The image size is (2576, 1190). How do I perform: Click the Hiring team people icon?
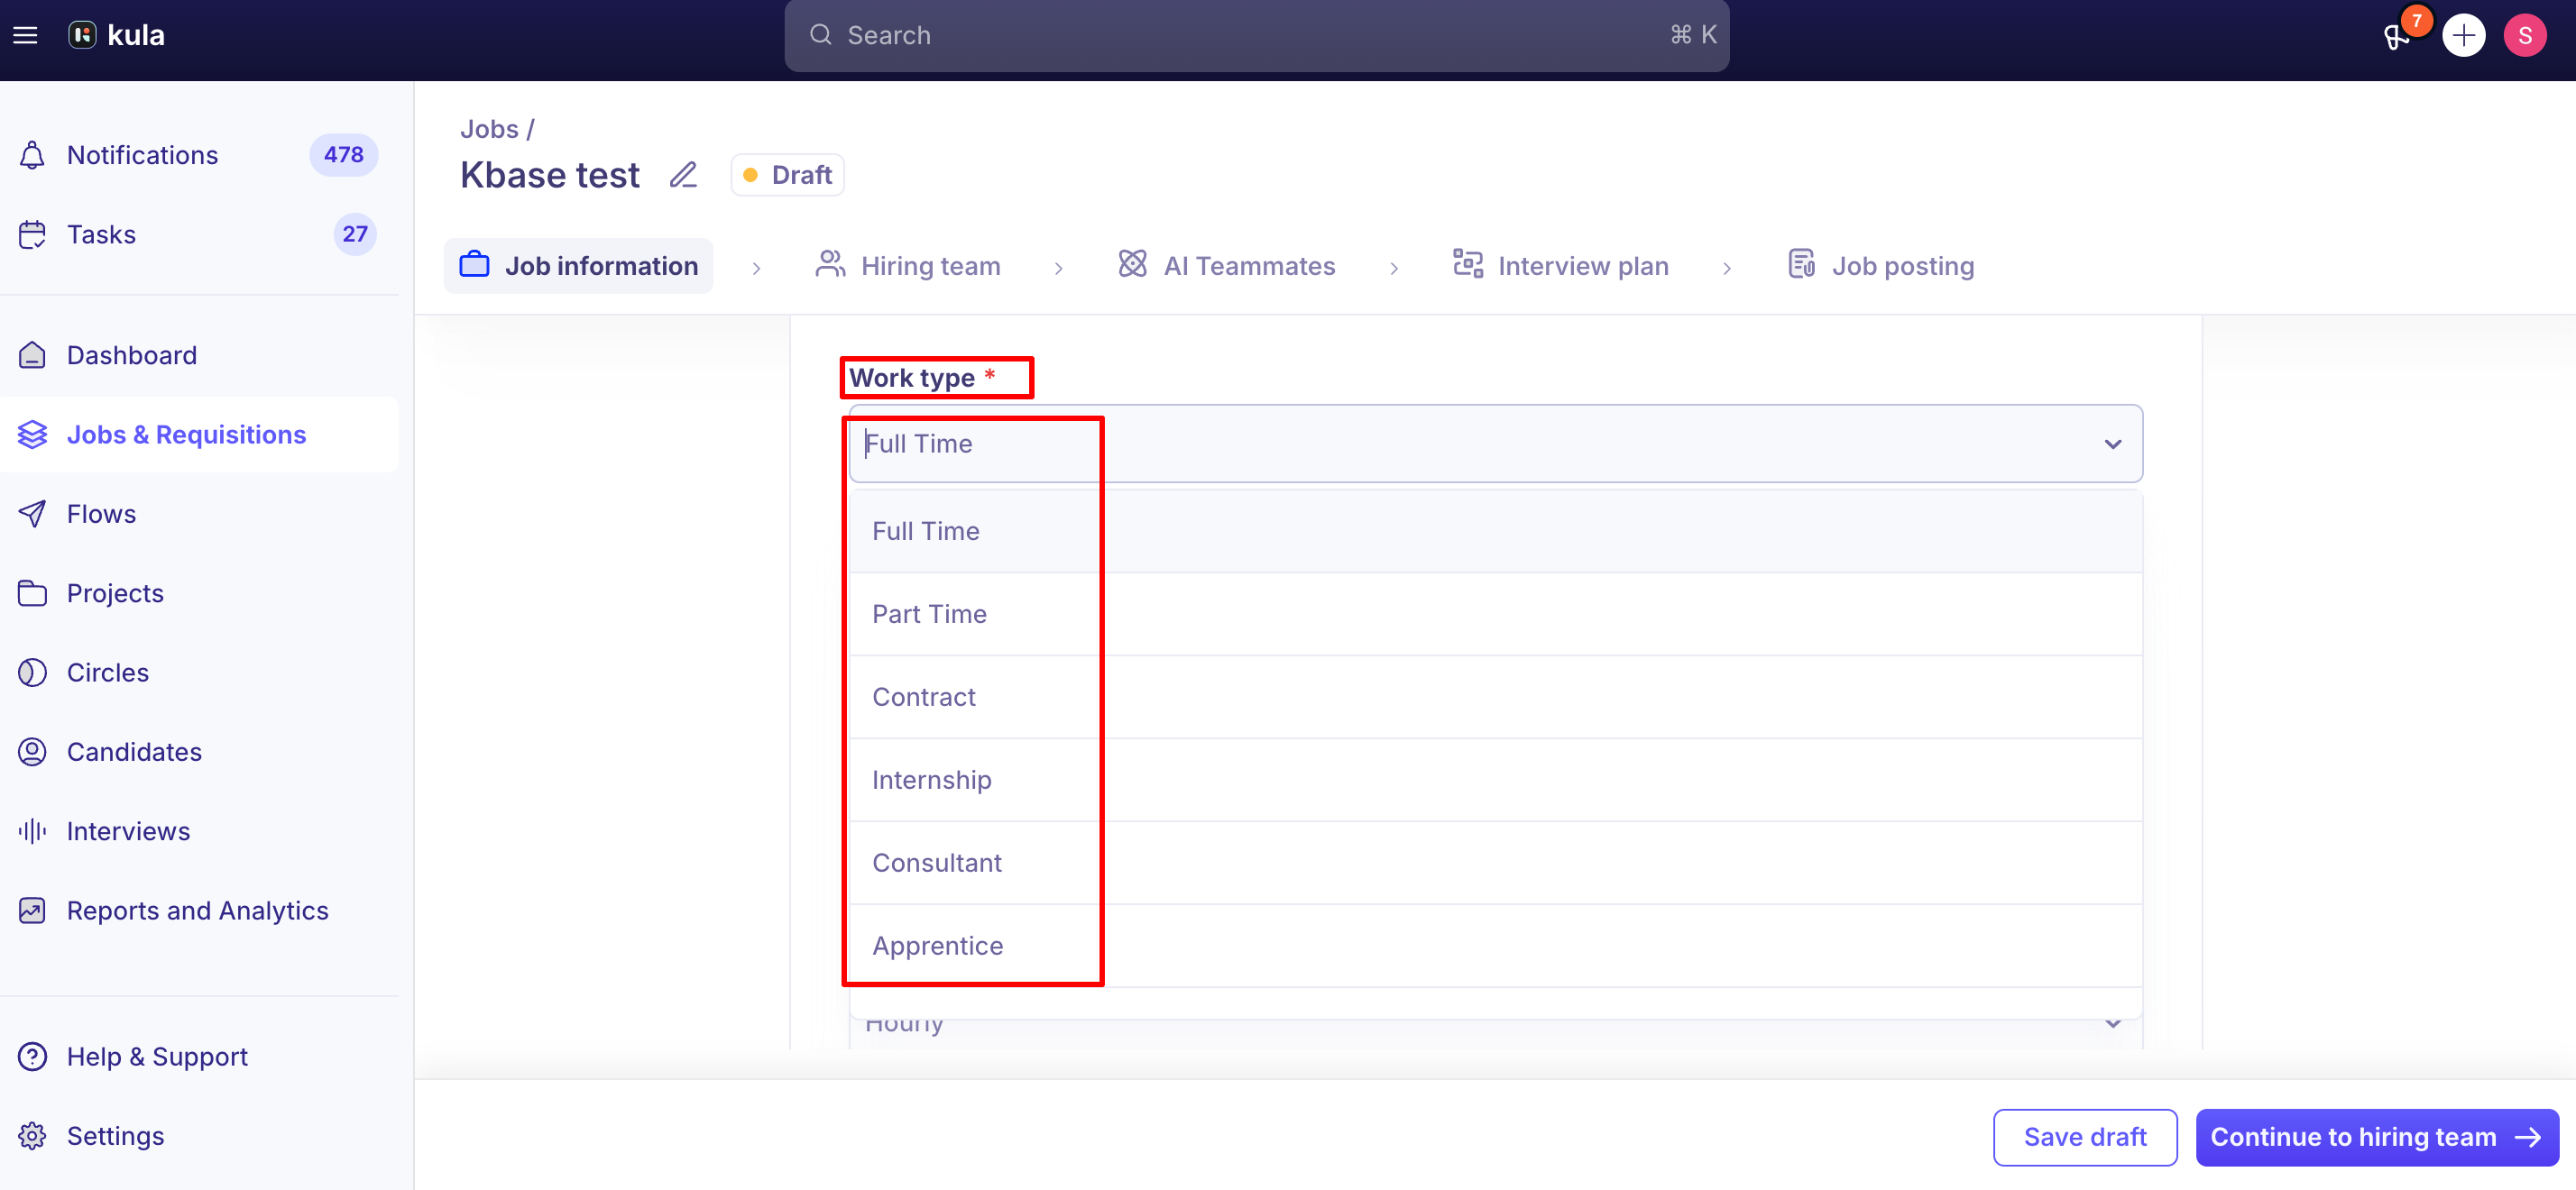(x=830, y=265)
